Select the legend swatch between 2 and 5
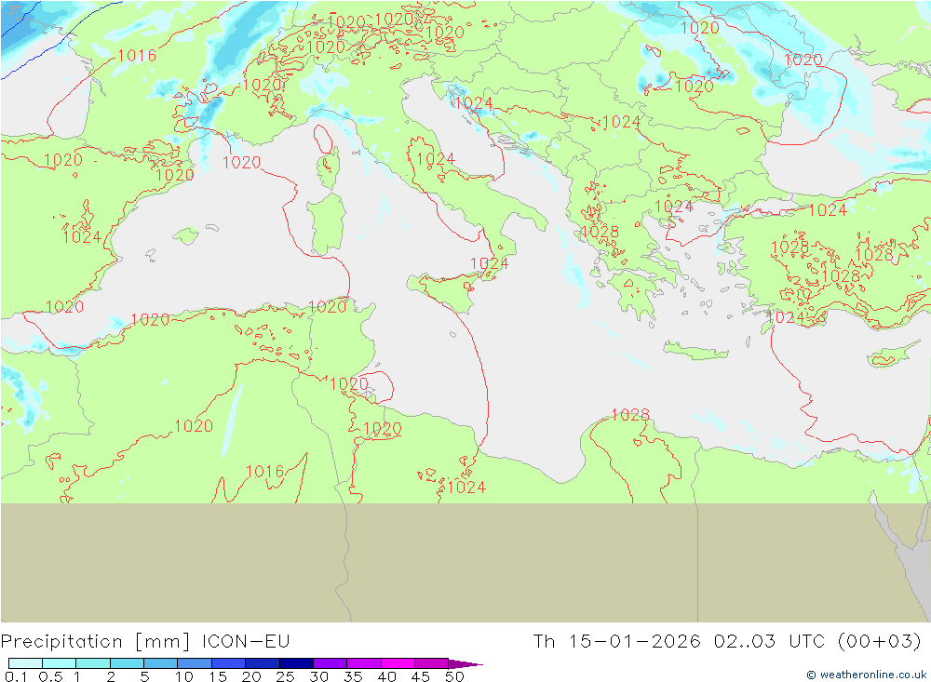The image size is (931, 682). (x=127, y=663)
